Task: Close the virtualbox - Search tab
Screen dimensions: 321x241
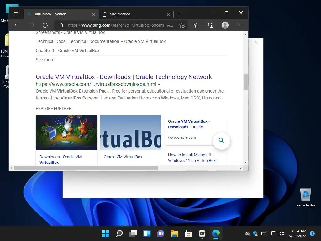Action: [x=93, y=14]
